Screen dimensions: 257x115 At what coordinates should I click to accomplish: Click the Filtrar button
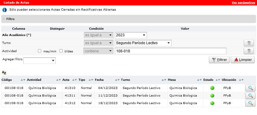[219, 60]
